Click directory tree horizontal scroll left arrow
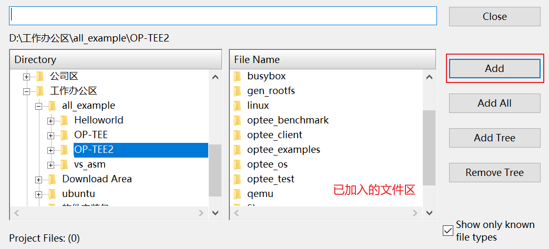 point(17,213)
